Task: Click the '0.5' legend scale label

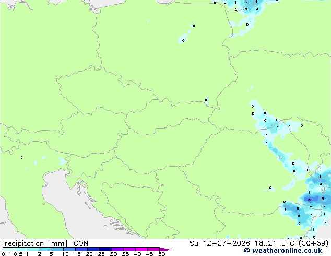Action: (x=18, y=254)
